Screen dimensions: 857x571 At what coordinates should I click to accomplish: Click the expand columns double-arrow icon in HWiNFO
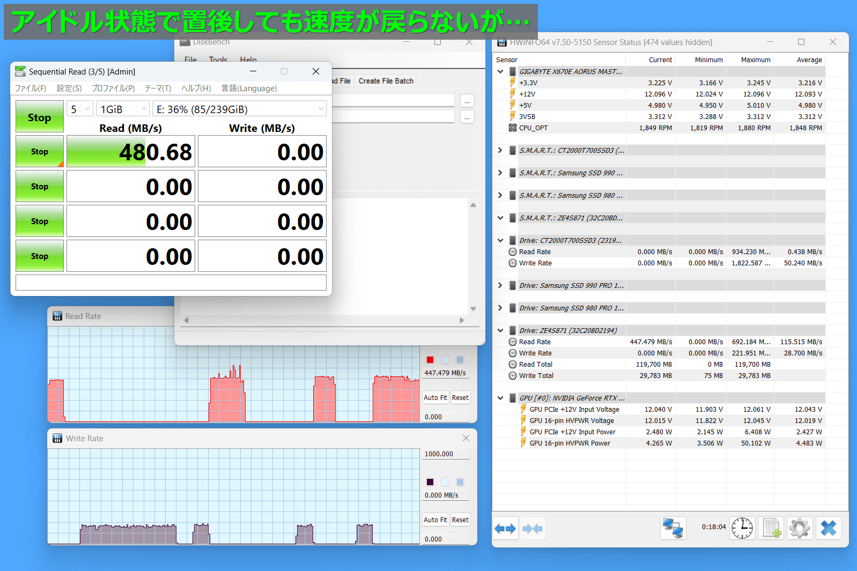tap(505, 529)
